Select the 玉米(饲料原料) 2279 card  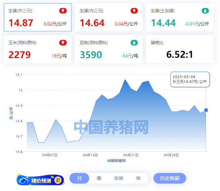click(37, 49)
